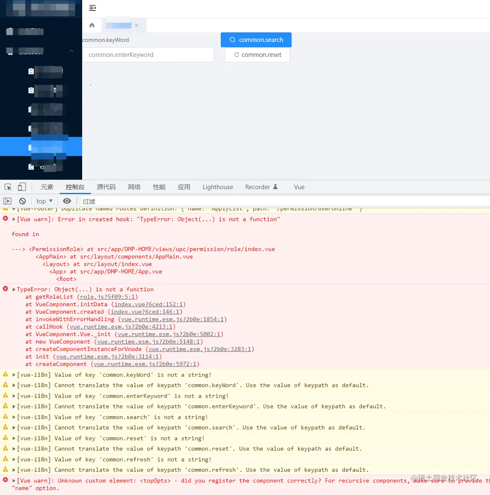The image size is (490, 495).
Task: Switch to the 应用 DevTools tab
Action: (184, 187)
